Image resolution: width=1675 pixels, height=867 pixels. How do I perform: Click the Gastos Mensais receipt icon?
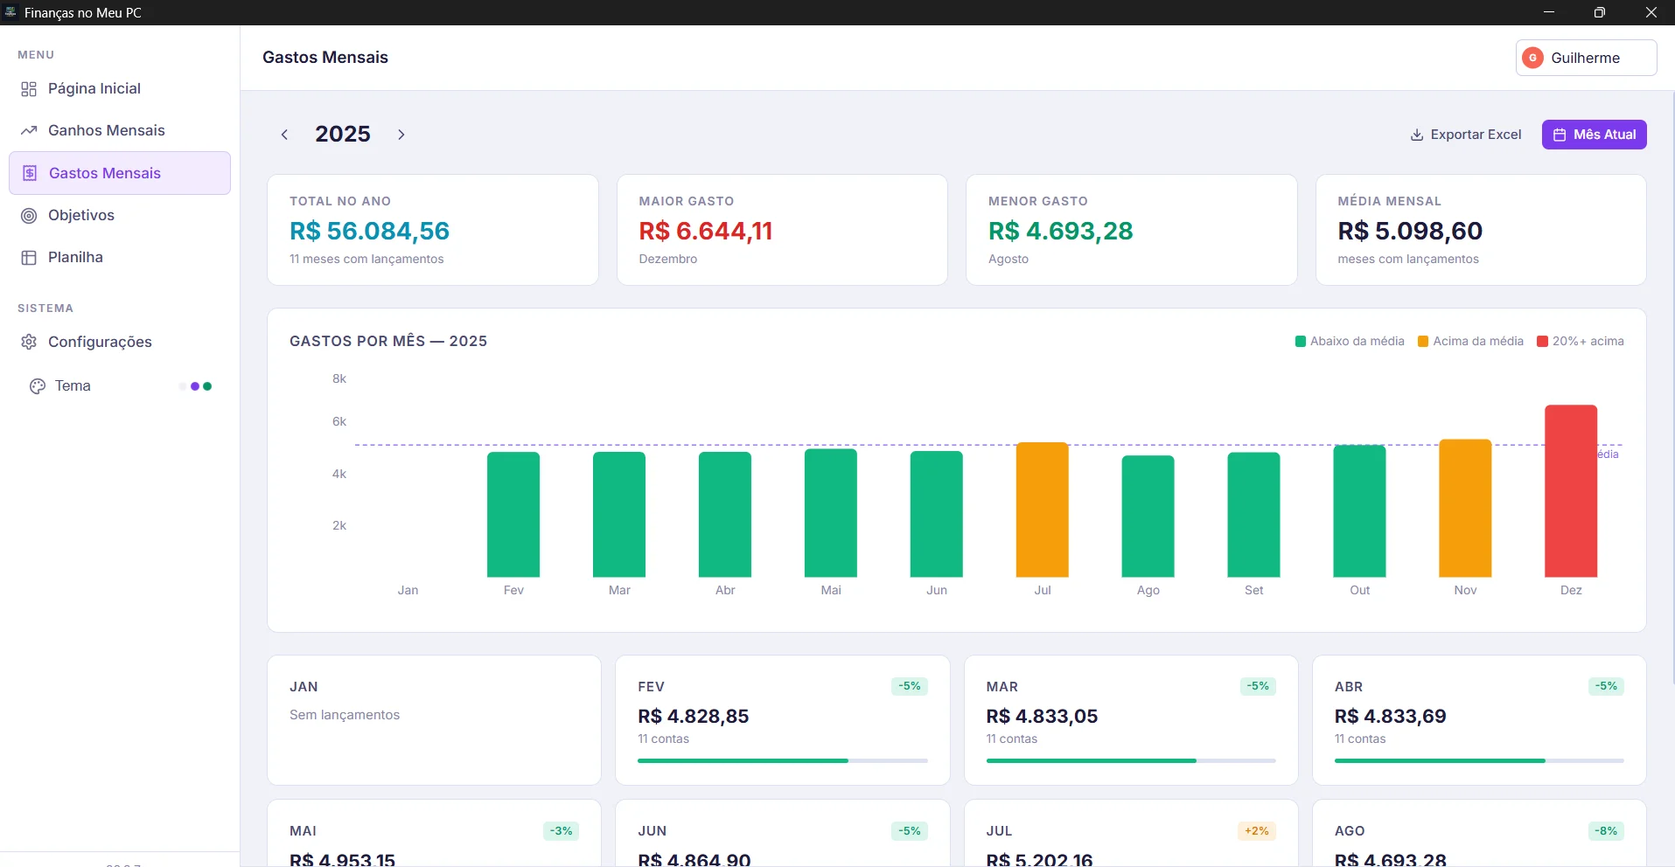[30, 173]
